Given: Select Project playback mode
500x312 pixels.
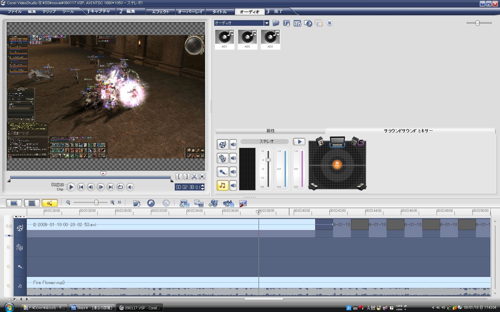Looking at the screenshot, I should click(x=57, y=185).
